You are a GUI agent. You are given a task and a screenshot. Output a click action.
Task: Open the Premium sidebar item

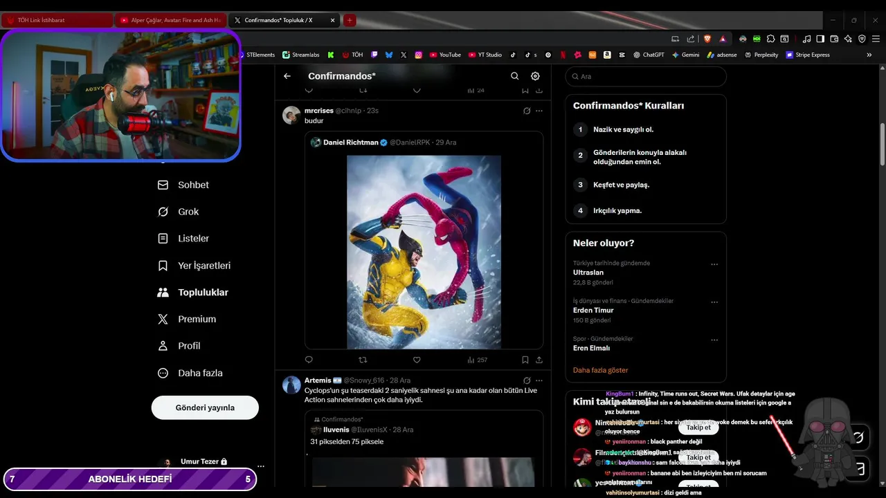187,319
